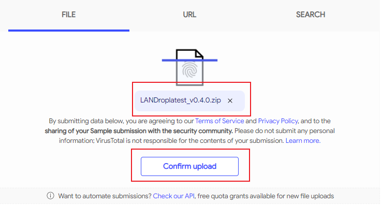Click the LANDroplatest_v0.4.0.zip filename chip
Screen dimensions: 381x205
pos(189,101)
